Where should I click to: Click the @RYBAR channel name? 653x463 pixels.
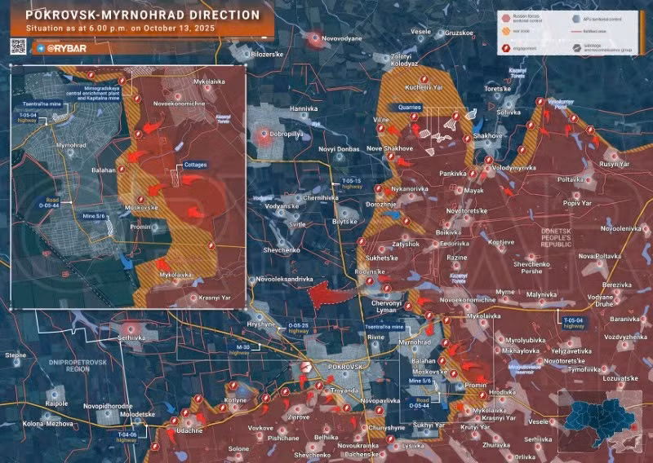[x=67, y=49]
